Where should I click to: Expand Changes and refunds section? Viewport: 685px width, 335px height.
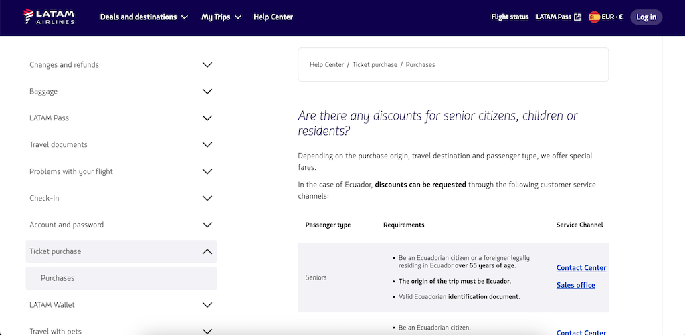pos(121,65)
